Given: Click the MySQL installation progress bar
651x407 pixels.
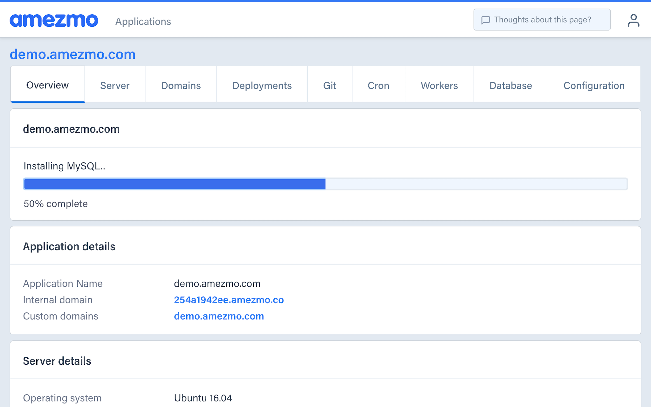Looking at the screenshot, I should pyautogui.click(x=325, y=184).
